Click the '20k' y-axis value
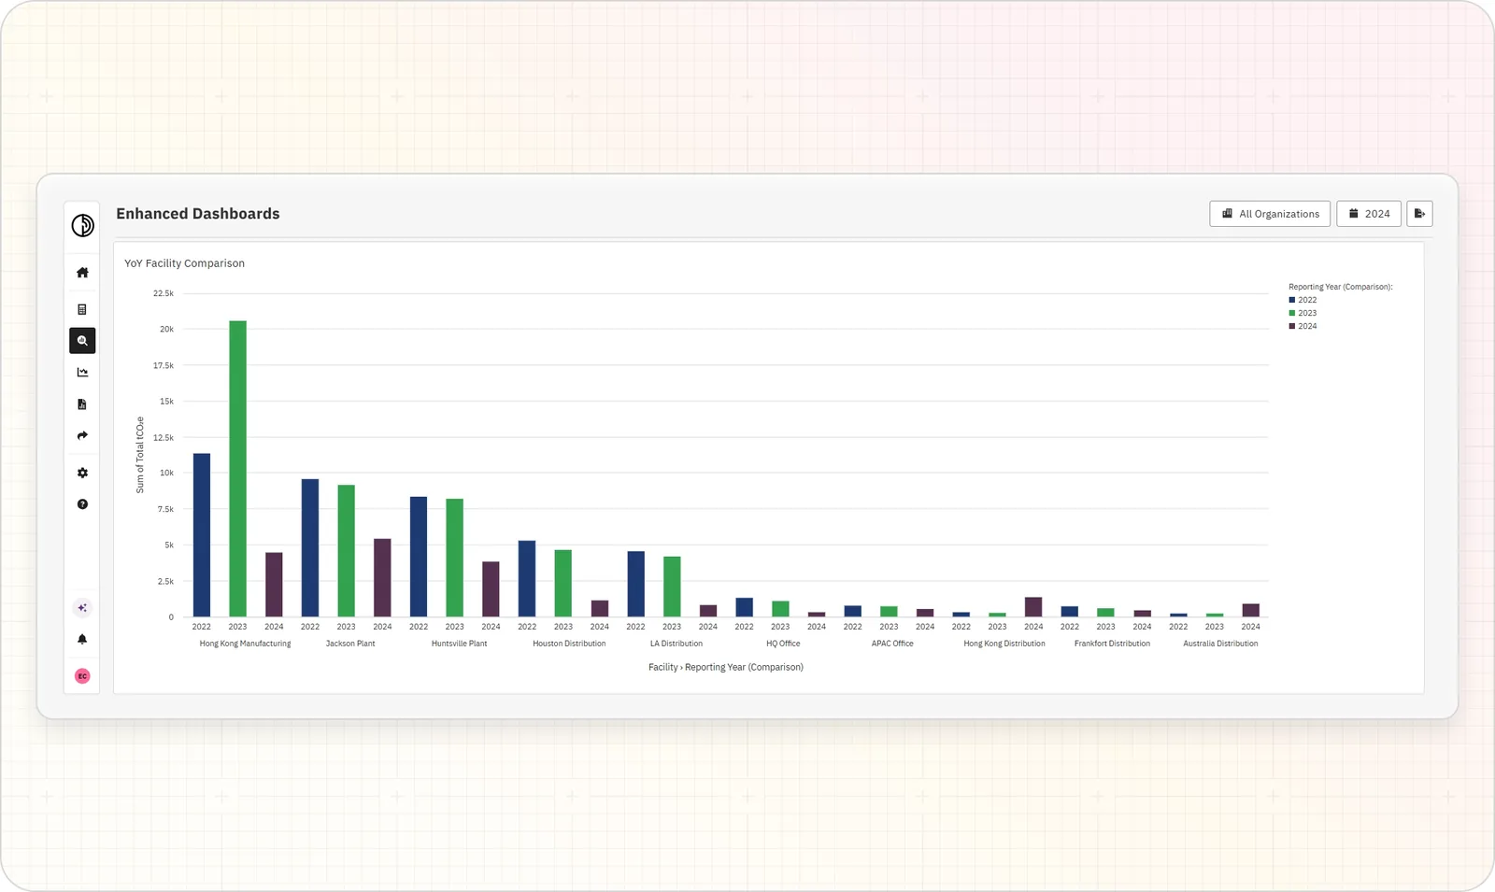Viewport: 1495px width, 892px height. point(166,329)
